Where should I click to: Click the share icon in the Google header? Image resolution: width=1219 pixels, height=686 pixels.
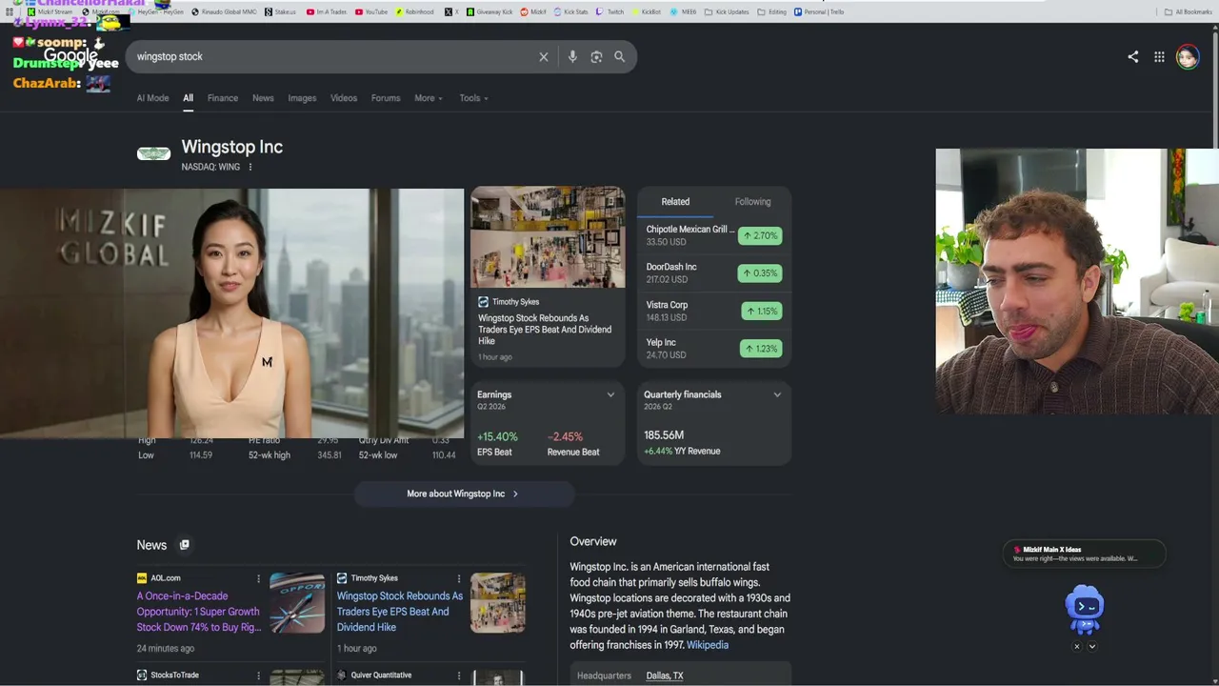(1133, 57)
